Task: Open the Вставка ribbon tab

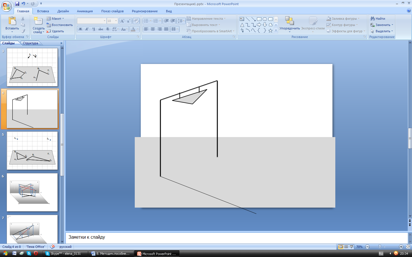Action: (x=43, y=11)
